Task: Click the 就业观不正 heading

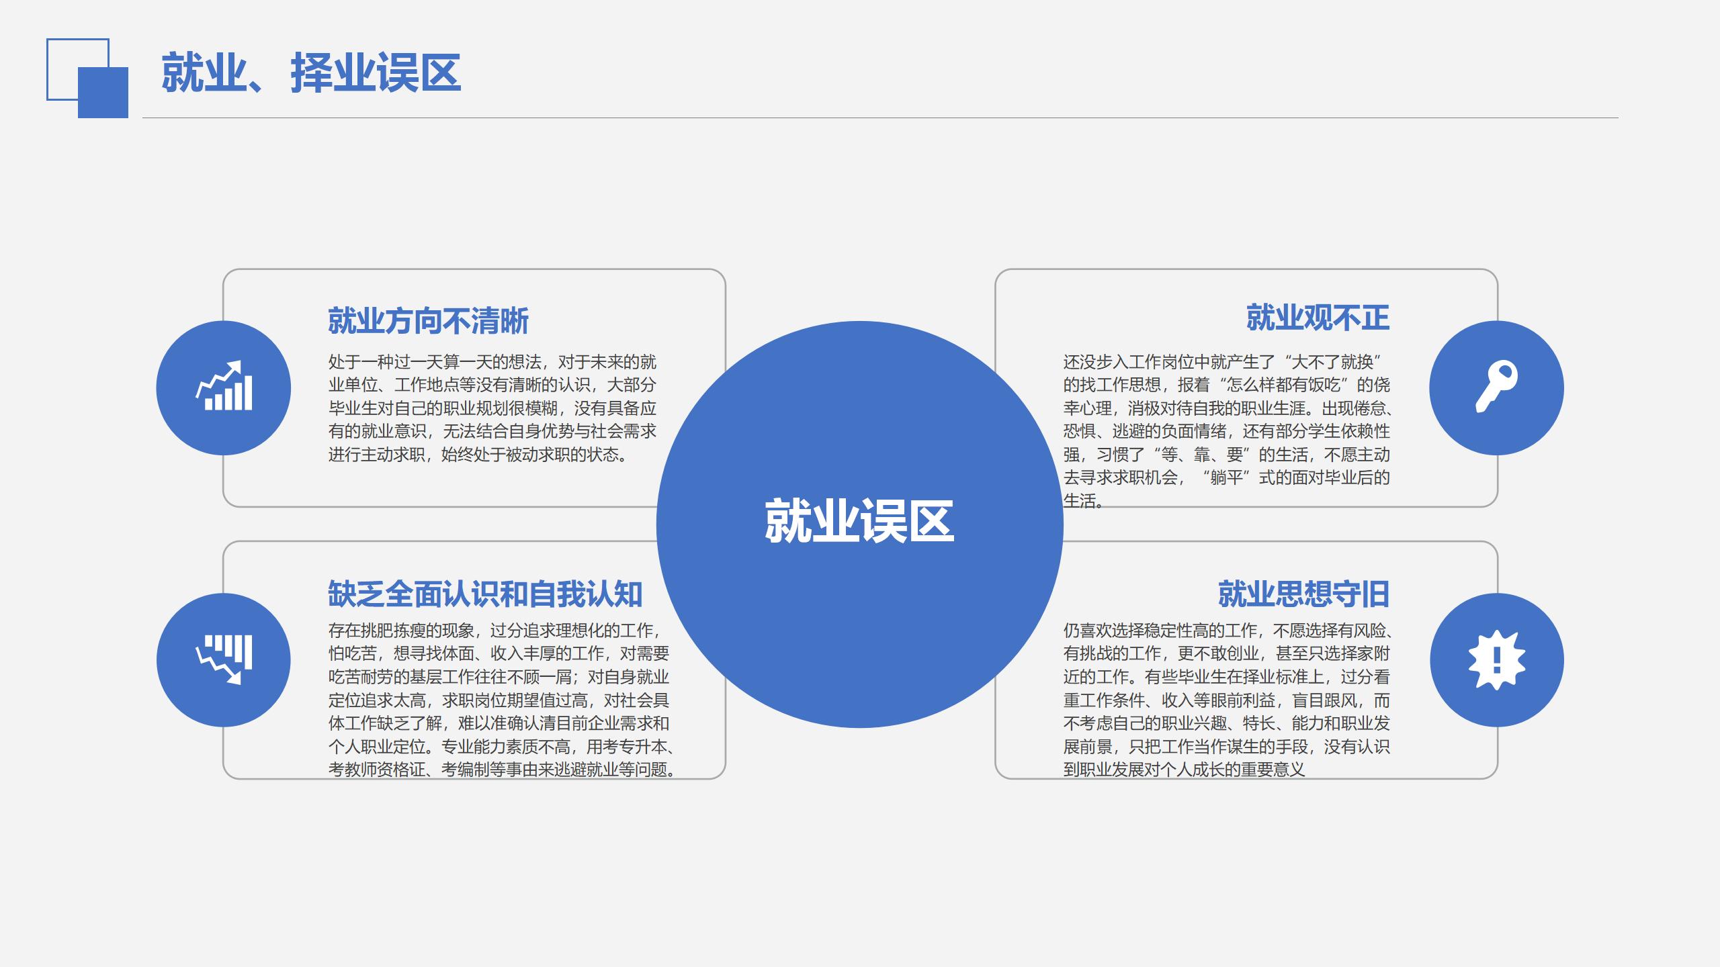Action: coord(1317,318)
